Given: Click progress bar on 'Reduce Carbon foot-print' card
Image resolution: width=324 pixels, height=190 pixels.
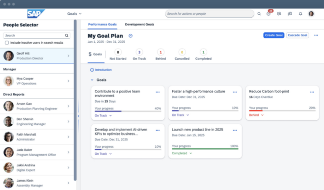Looking at the screenshot, I should coord(282,110).
